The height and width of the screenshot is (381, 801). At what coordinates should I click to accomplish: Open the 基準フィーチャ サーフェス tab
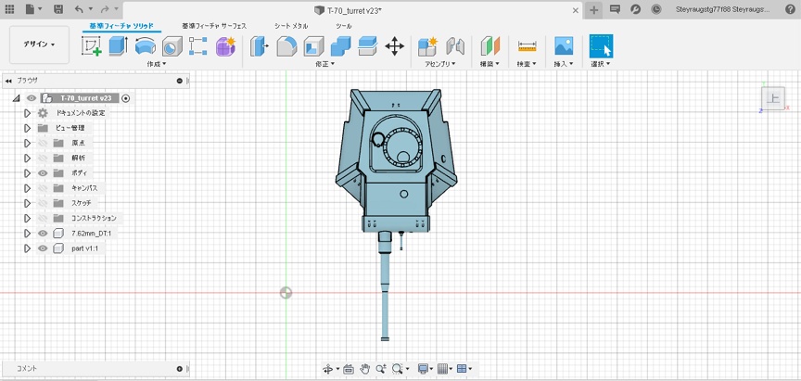pyautogui.click(x=214, y=26)
